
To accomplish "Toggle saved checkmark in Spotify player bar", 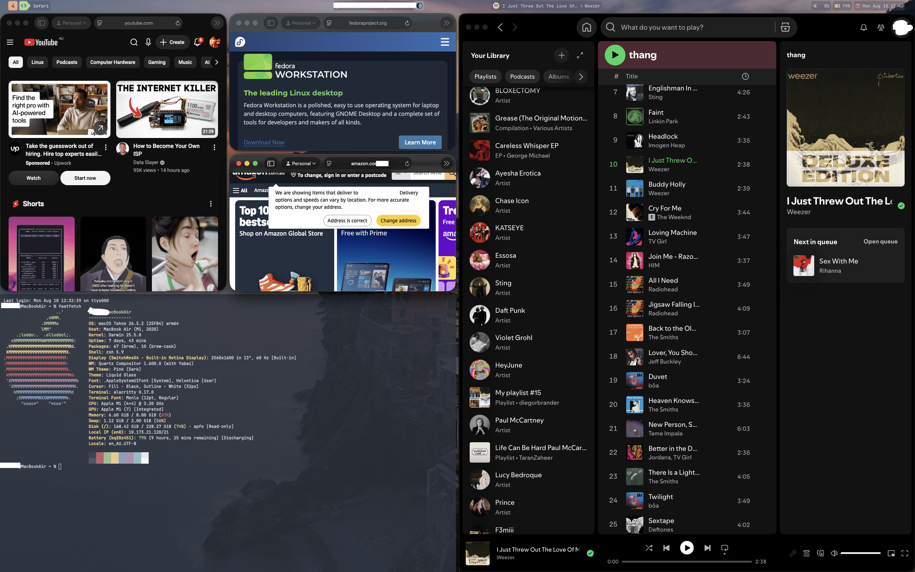I will (590, 553).
